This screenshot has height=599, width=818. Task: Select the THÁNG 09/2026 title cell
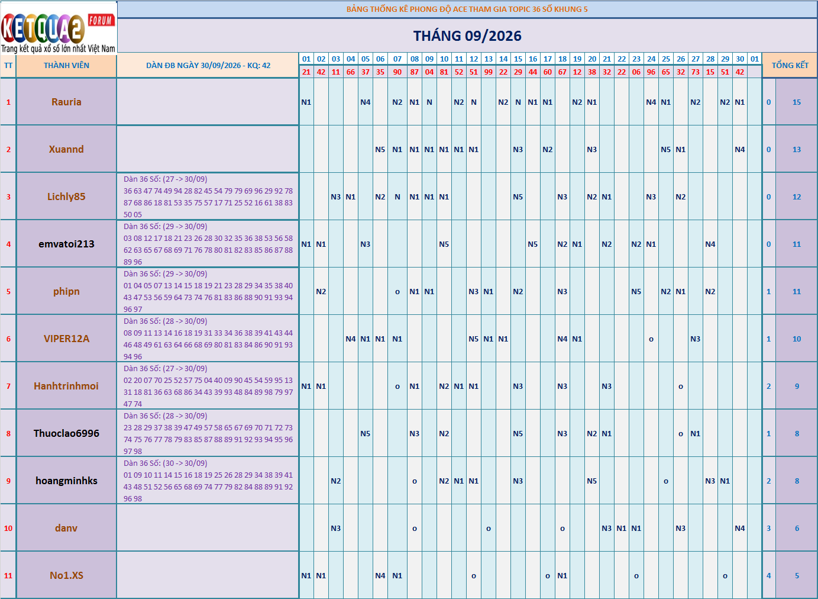[467, 36]
